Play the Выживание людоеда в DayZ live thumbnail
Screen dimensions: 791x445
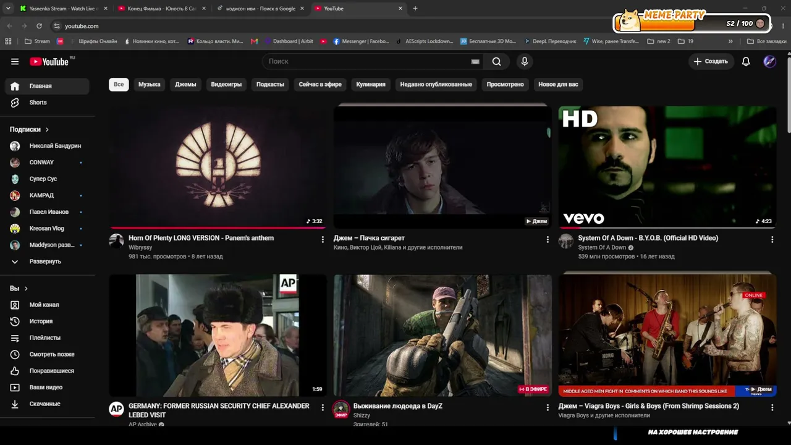[x=442, y=335]
